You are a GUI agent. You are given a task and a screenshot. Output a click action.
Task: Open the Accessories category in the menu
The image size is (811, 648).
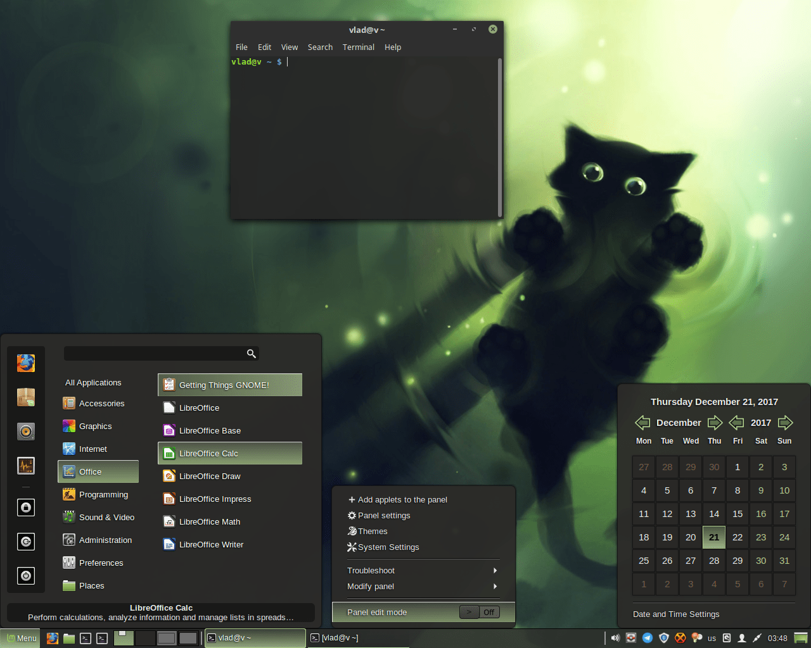point(98,404)
